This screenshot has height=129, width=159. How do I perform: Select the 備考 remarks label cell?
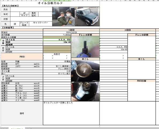tap(22, 113)
